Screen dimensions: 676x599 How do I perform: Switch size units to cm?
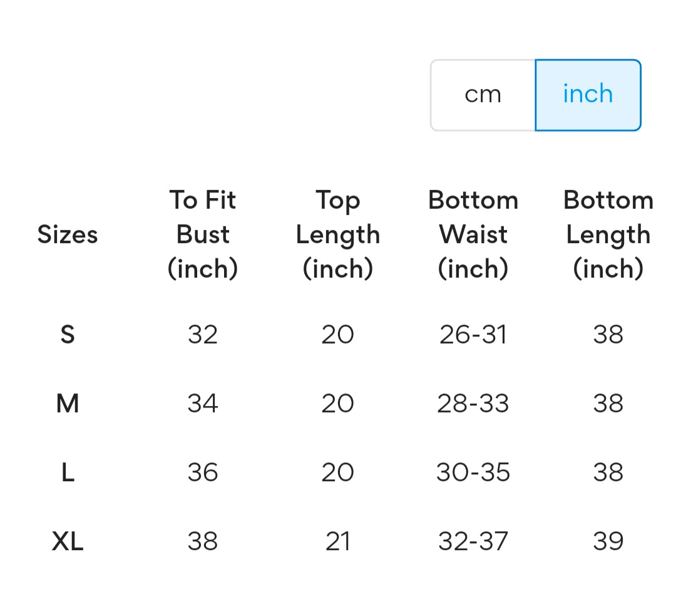483,95
